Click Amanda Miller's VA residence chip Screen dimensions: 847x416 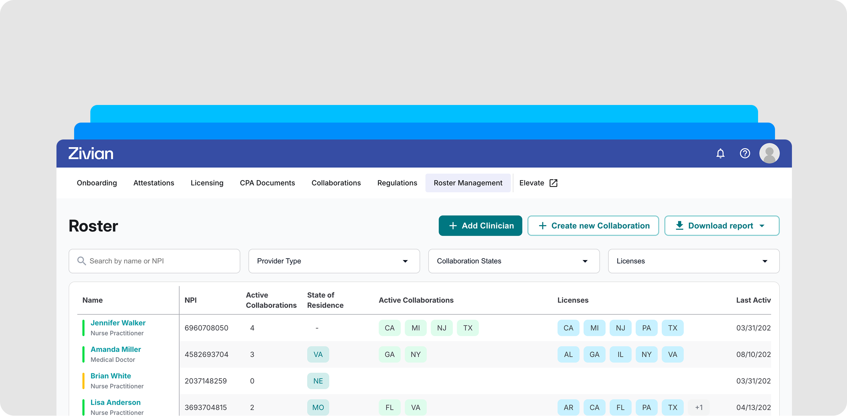pyautogui.click(x=318, y=354)
